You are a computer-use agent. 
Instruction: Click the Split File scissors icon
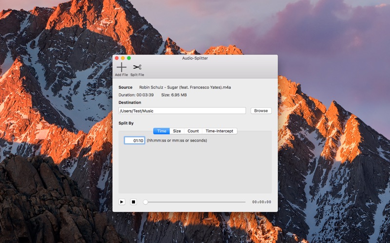[137, 67]
